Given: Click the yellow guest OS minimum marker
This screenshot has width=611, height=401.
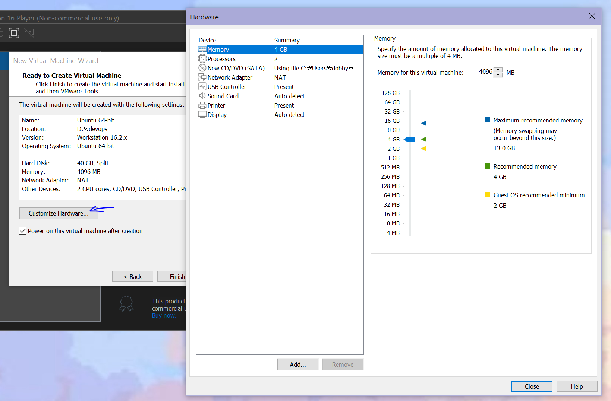Looking at the screenshot, I should tap(423, 149).
